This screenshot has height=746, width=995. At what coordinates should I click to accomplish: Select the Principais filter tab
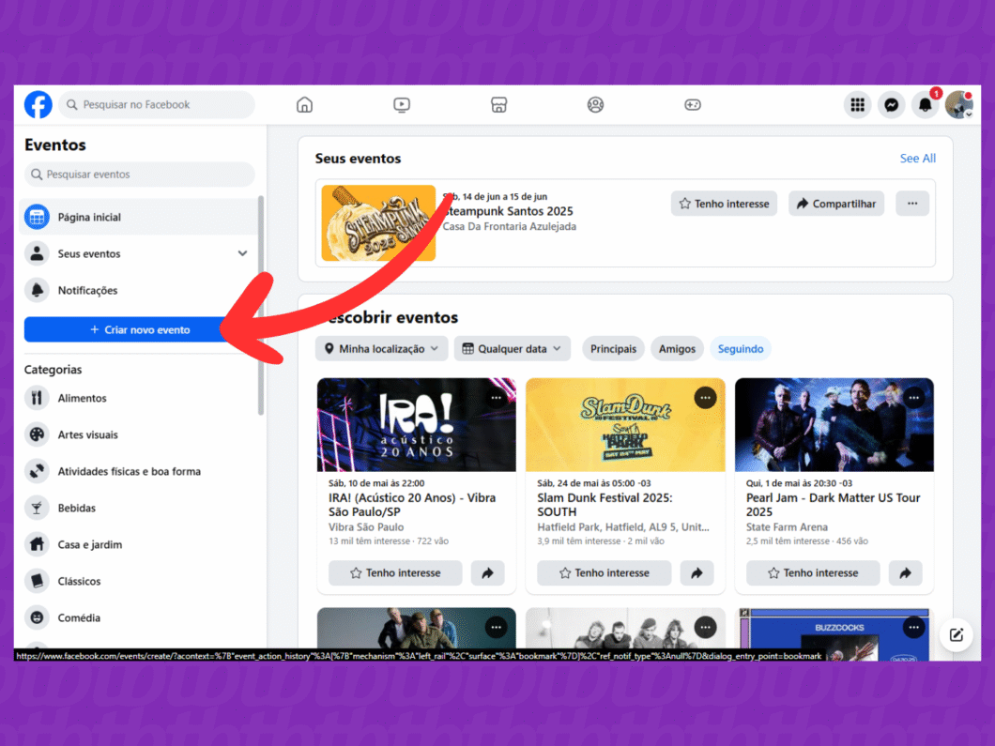click(x=613, y=349)
